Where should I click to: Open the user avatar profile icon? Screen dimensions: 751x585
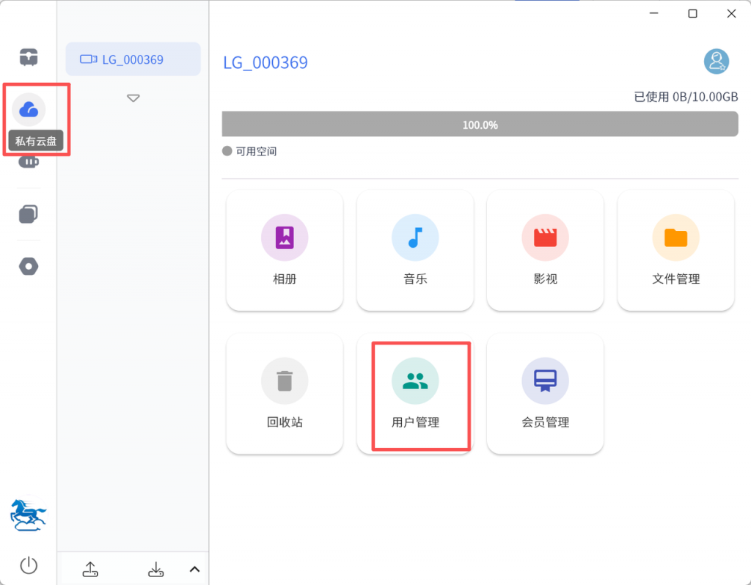pos(716,62)
